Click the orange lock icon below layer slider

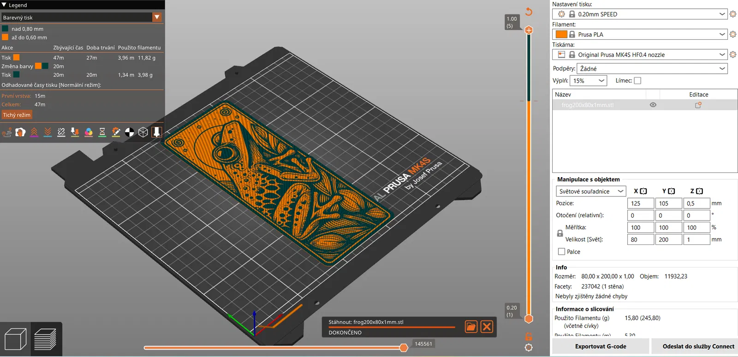(529, 336)
